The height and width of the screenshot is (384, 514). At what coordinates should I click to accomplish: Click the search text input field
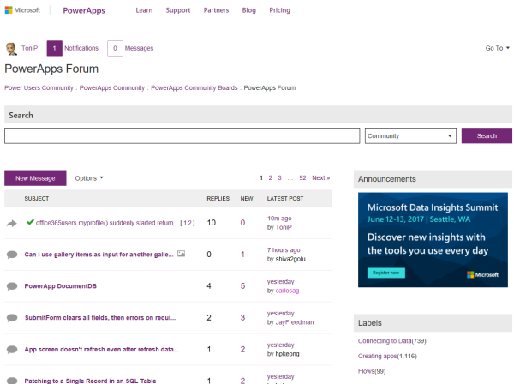click(x=182, y=135)
